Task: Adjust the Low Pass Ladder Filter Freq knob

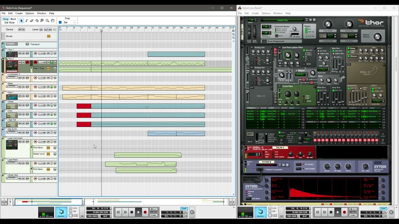Action: pos(287,55)
